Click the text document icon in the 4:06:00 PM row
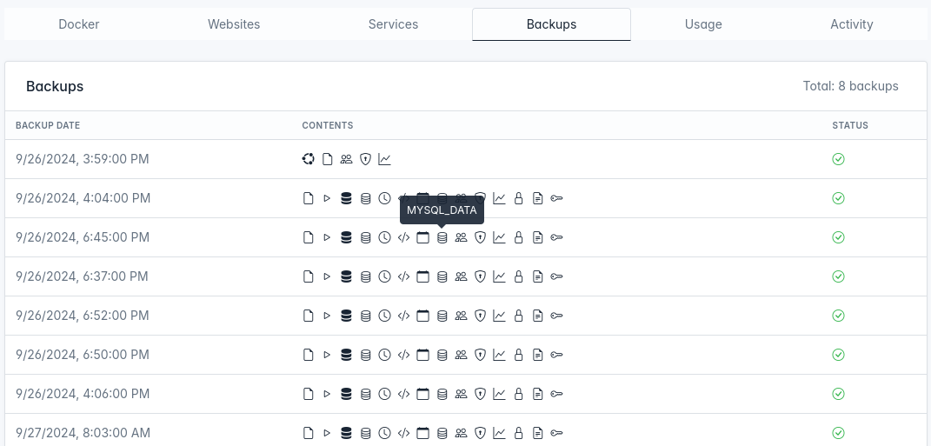 (537, 394)
